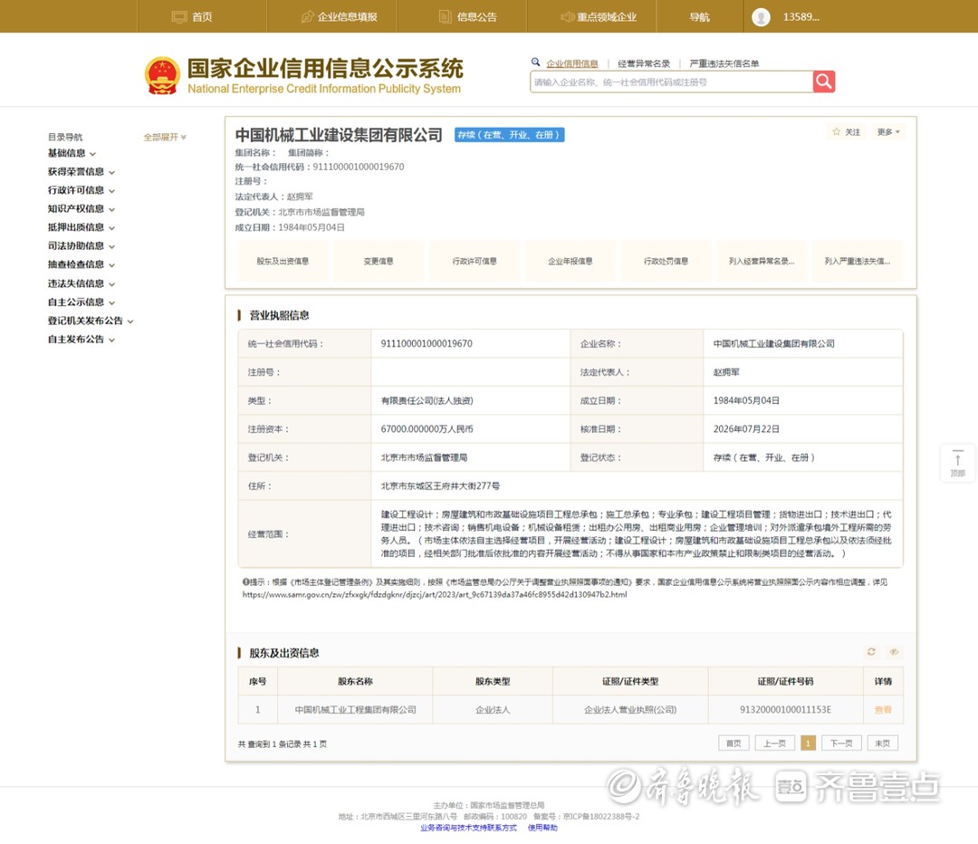
Task: Click shareholder name 中国机械工业工程集团有限公司
Action: pos(356,710)
